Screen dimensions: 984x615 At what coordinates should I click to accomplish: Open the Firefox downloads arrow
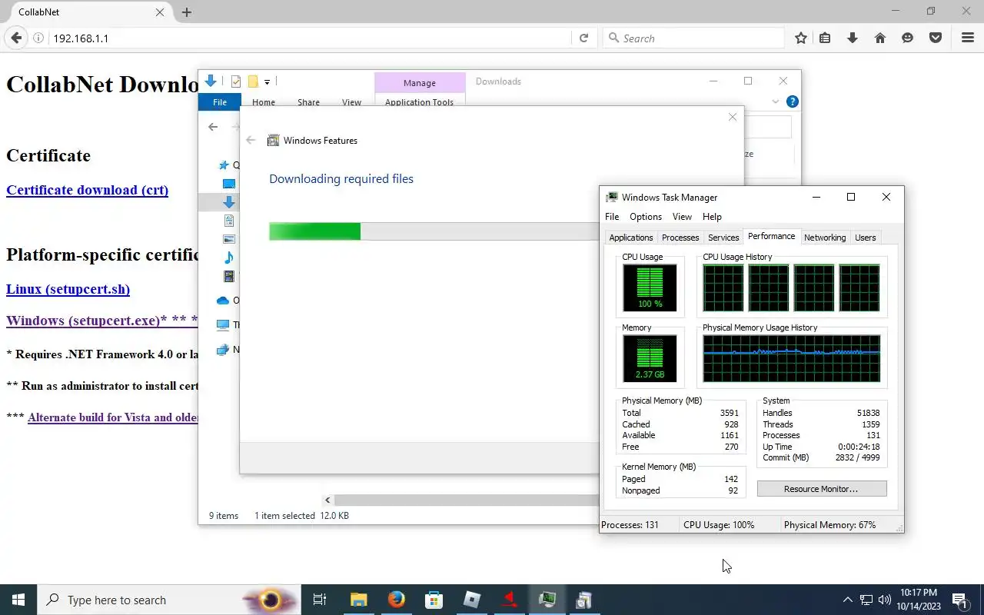click(x=853, y=38)
